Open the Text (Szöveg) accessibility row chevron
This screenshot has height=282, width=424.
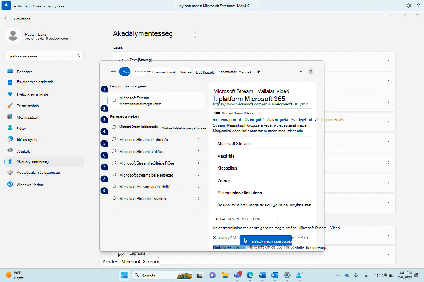[x=388, y=61]
